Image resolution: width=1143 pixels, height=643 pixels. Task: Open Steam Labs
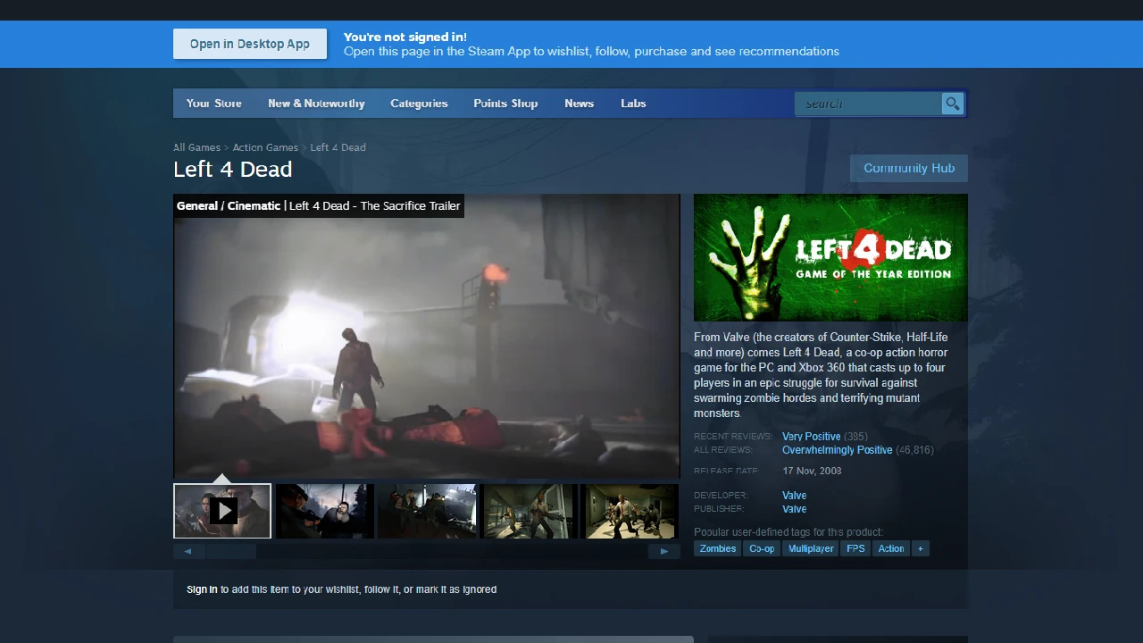pyautogui.click(x=633, y=103)
